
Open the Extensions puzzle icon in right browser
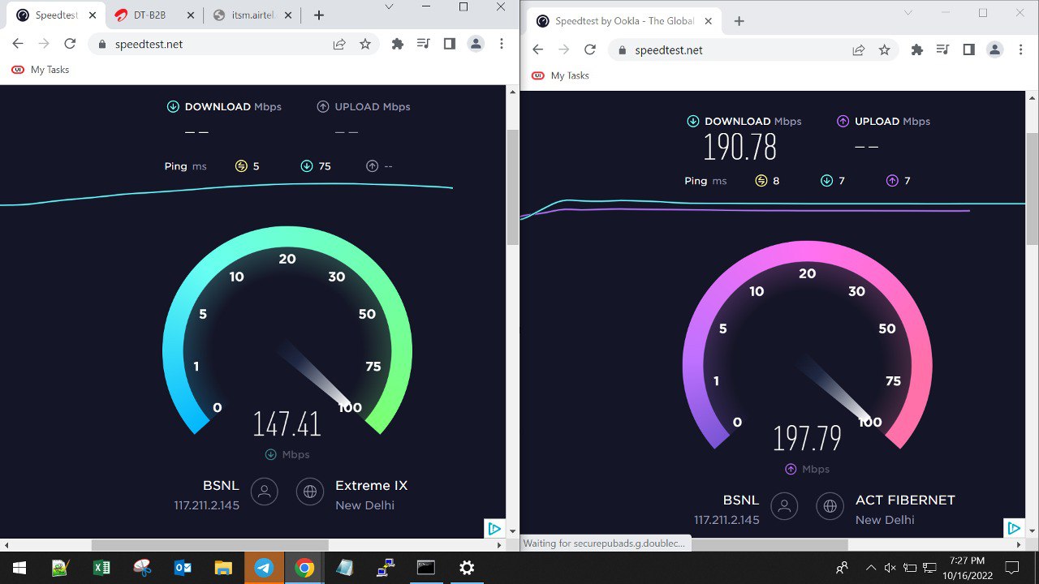(917, 50)
